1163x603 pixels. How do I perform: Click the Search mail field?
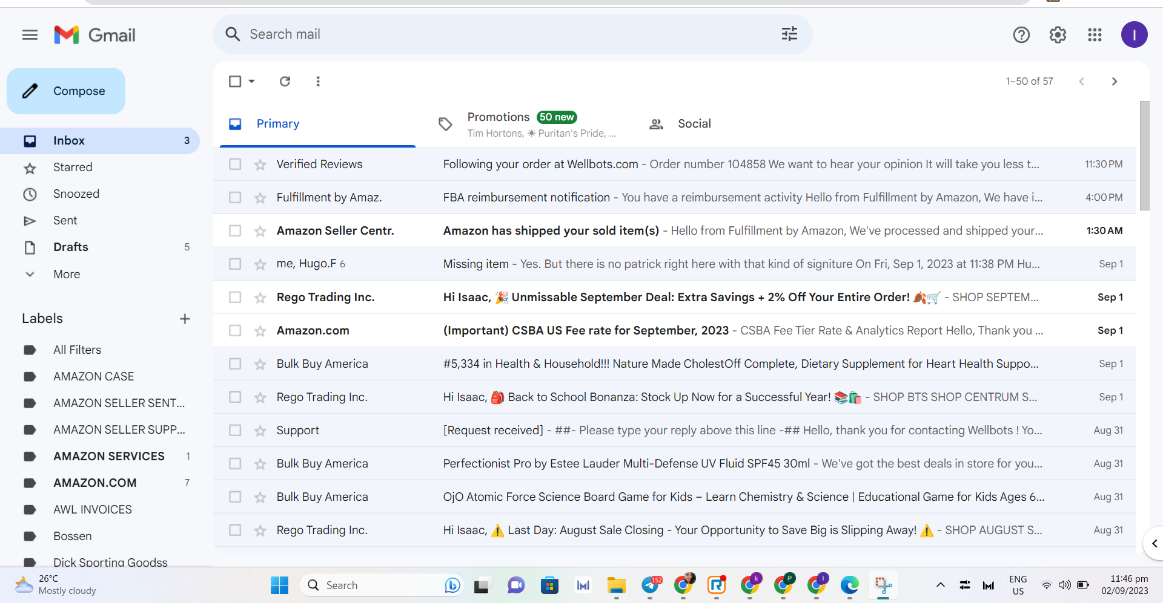click(x=512, y=34)
